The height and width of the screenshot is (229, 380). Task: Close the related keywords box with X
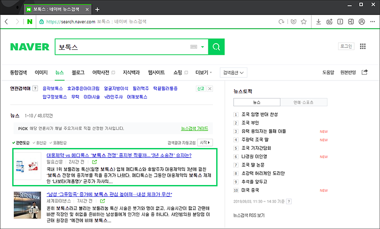210,89
